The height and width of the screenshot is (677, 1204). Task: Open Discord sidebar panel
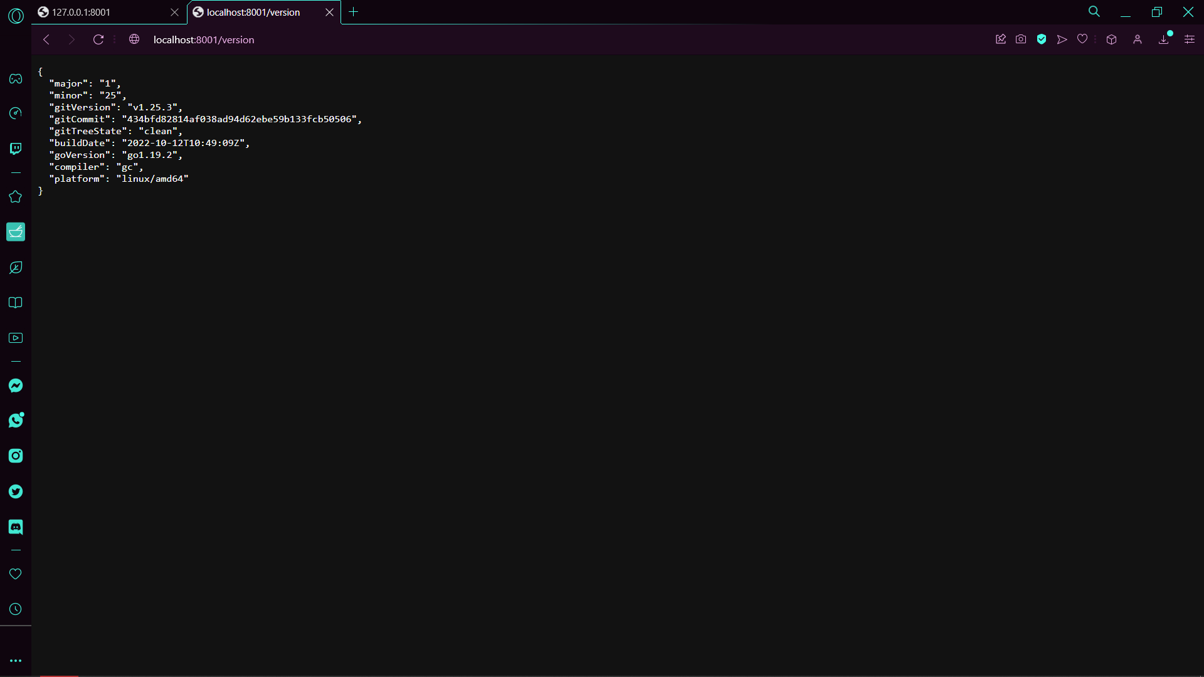[x=16, y=527]
